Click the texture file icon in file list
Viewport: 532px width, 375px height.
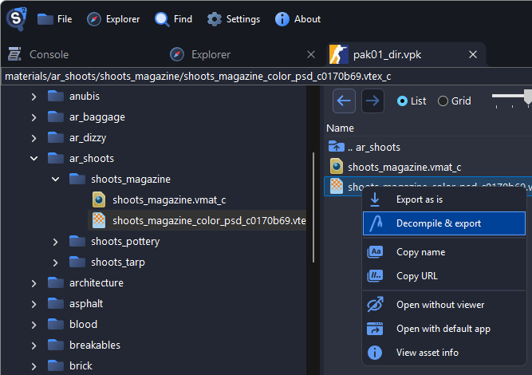click(337, 186)
